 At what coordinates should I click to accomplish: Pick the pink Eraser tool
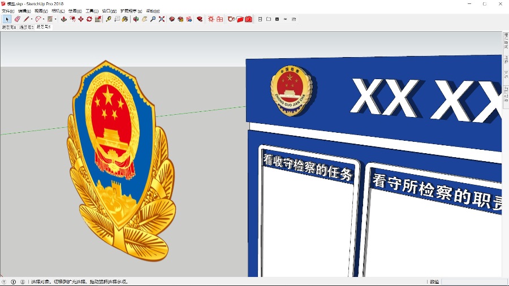pyautogui.click(x=17, y=19)
